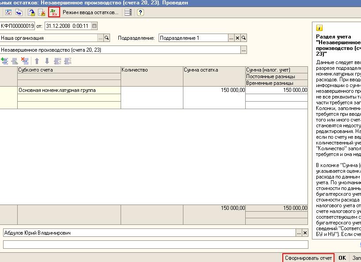Screen dimensions: 361x262
Task: Click the yellow info icon in side panel
Action: click(319, 28)
